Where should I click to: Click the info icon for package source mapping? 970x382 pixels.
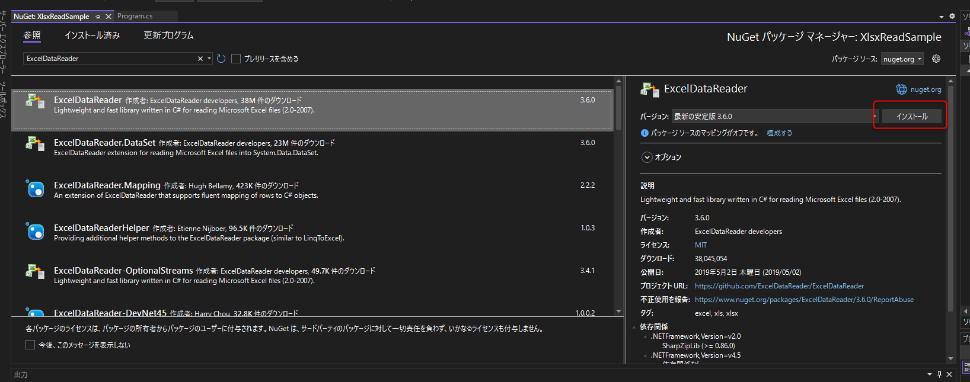click(644, 133)
